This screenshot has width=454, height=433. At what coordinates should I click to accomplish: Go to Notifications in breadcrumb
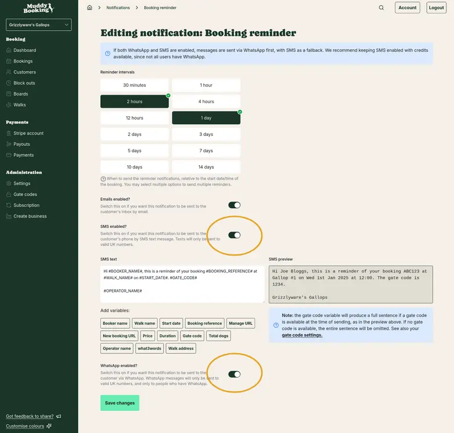point(118,8)
